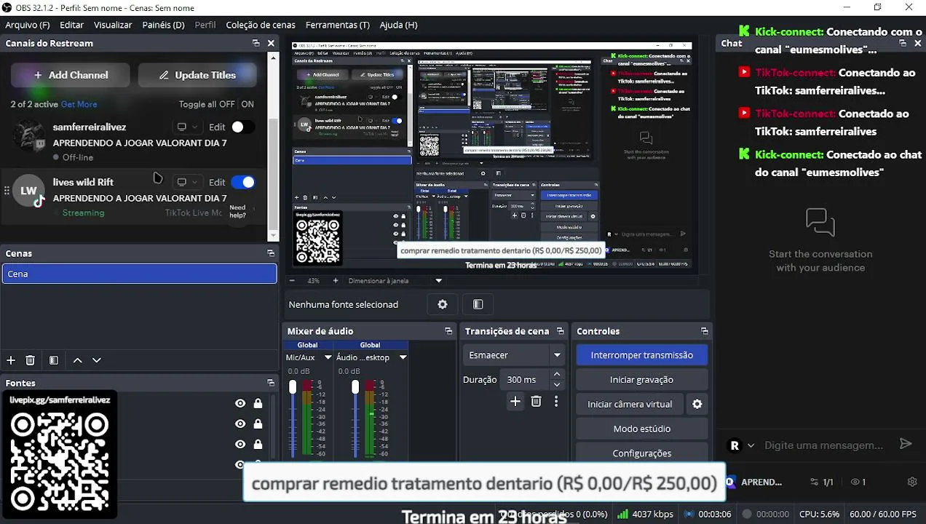Image resolution: width=926 pixels, height=524 pixels.
Task: Open samferreiralivez destination type dropdown
Action: point(187,127)
